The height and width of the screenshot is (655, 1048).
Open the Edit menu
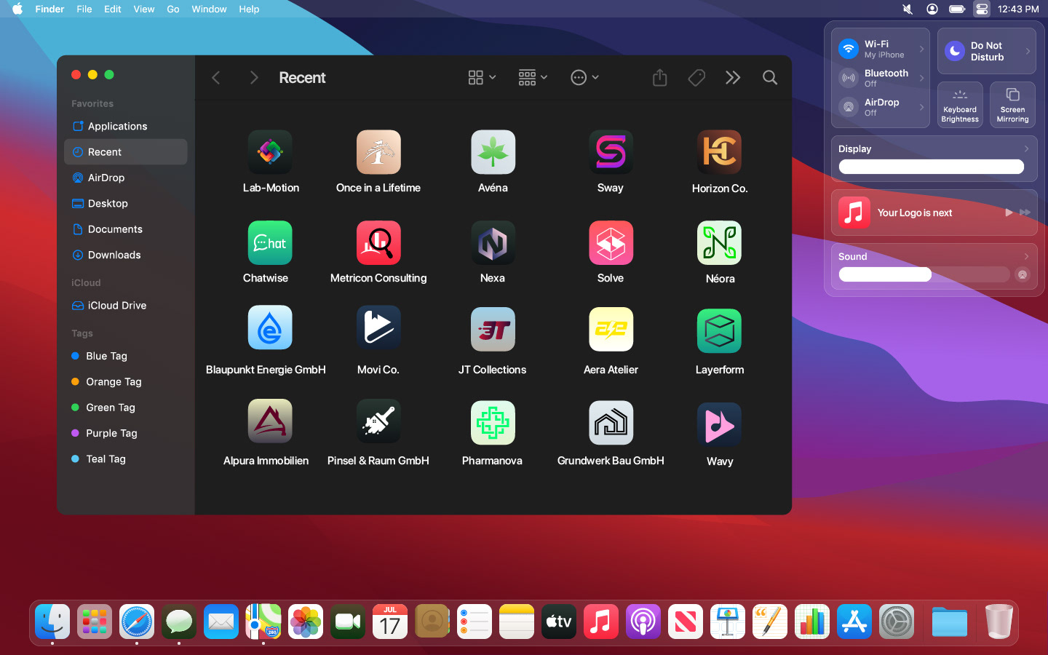tap(113, 9)
